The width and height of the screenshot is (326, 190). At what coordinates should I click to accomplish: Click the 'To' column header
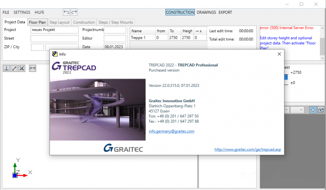[174, 31]
